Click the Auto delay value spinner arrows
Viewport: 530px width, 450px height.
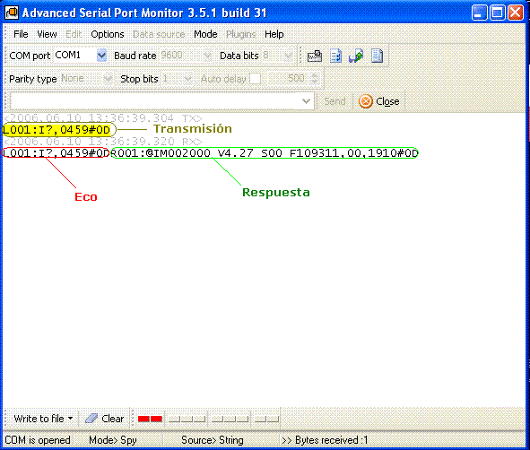pos(314,78)
